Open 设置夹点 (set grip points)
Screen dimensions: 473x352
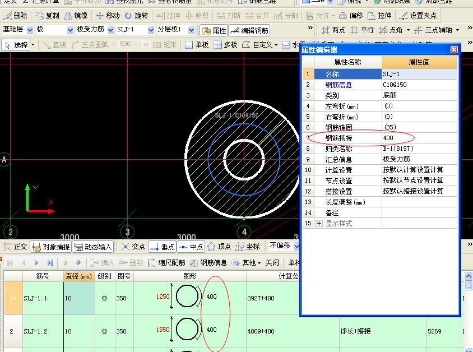(418, 15)
